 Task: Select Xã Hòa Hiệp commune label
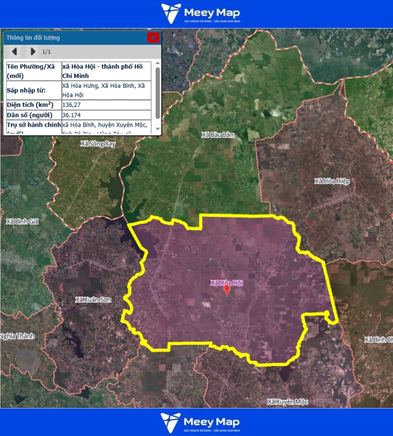click(x=332, y=181)
